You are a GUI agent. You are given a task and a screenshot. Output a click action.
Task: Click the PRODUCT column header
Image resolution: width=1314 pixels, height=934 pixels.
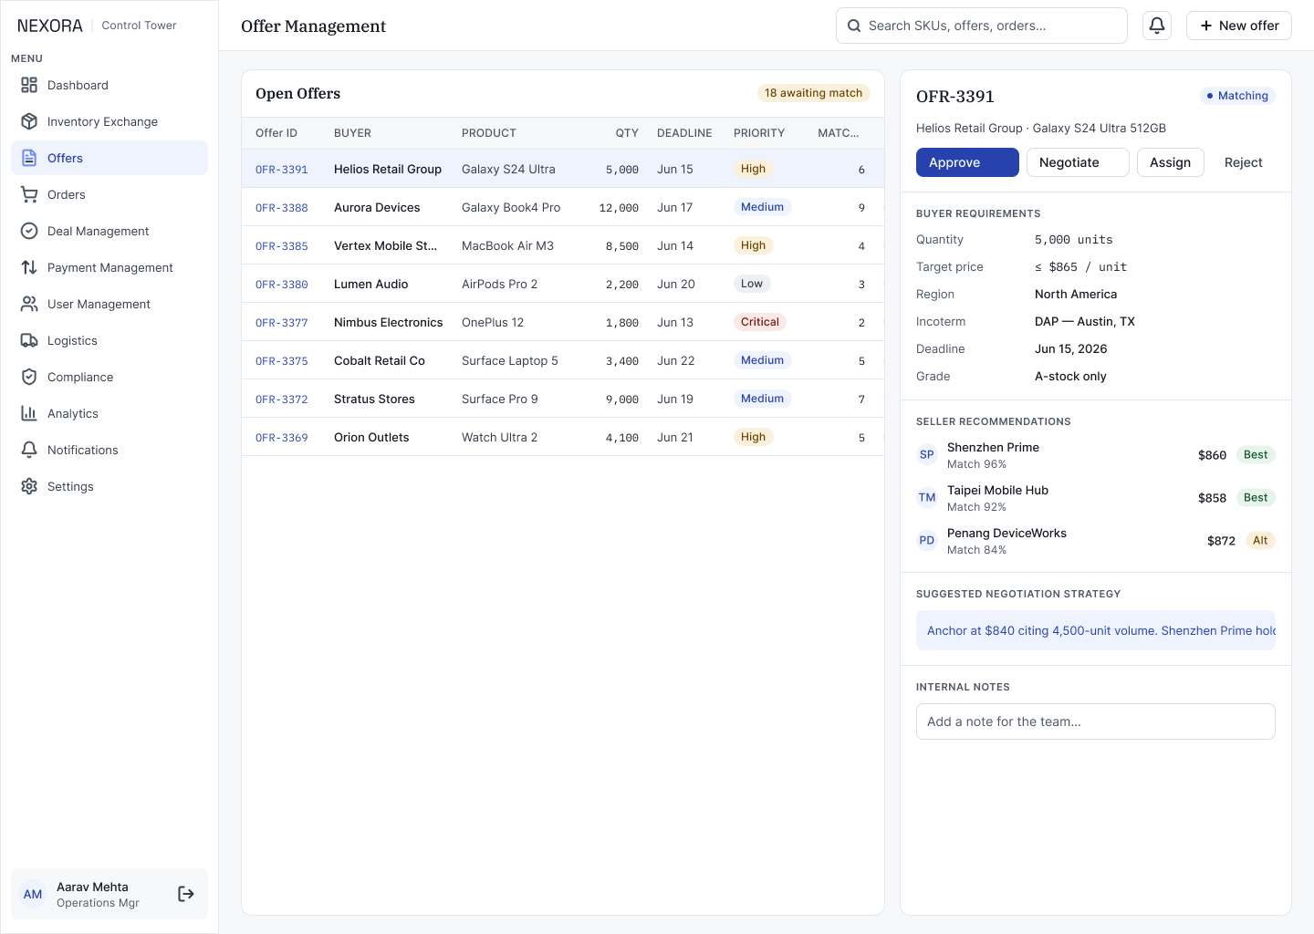click(x=489, y=133)
